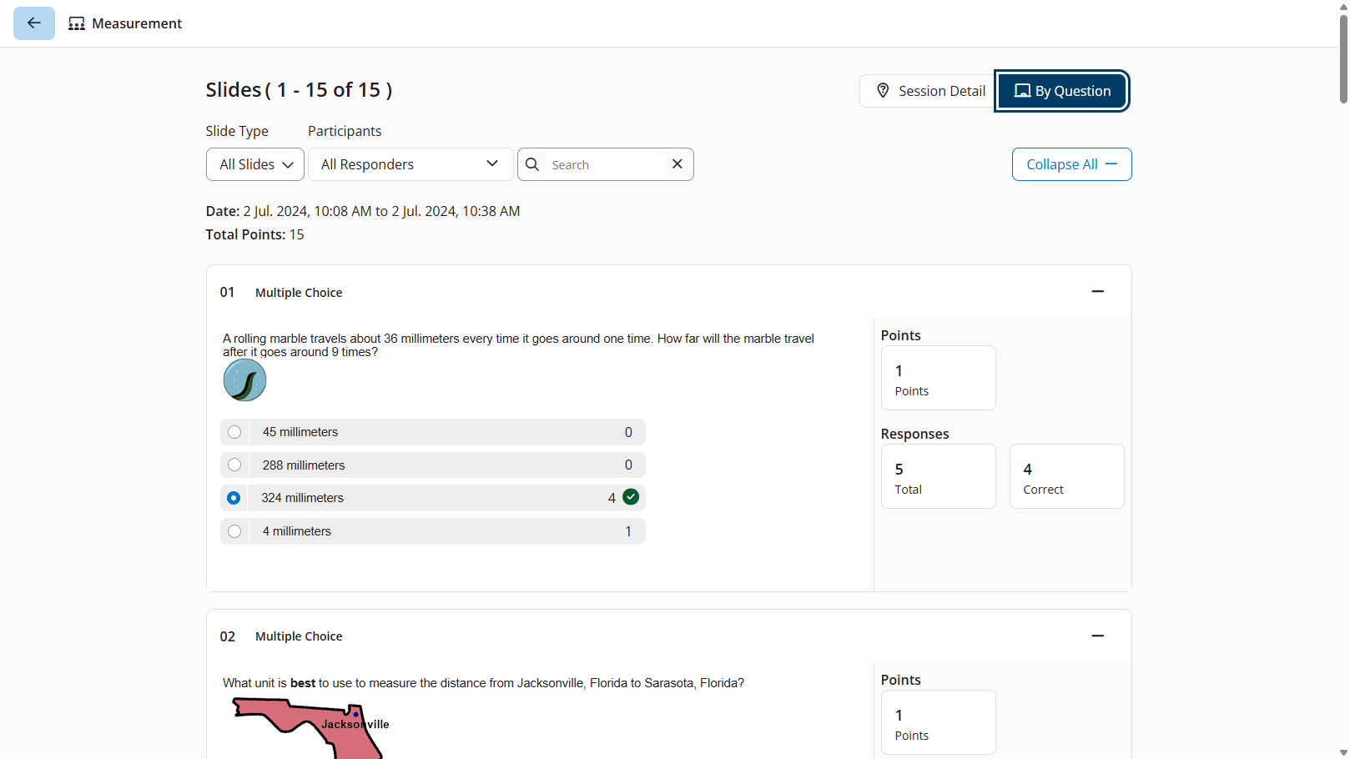Open the All Slides dropdown
1350x759 pixels.
(255, 164)
